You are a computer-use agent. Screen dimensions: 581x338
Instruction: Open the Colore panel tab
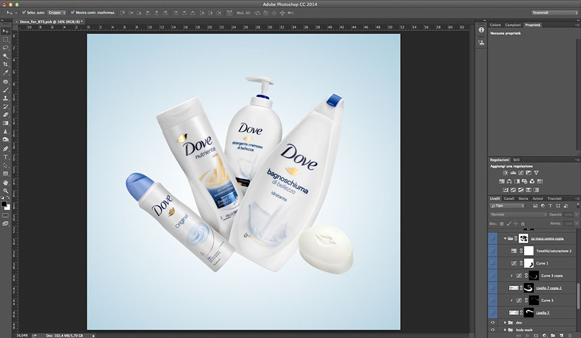point(495,25)
